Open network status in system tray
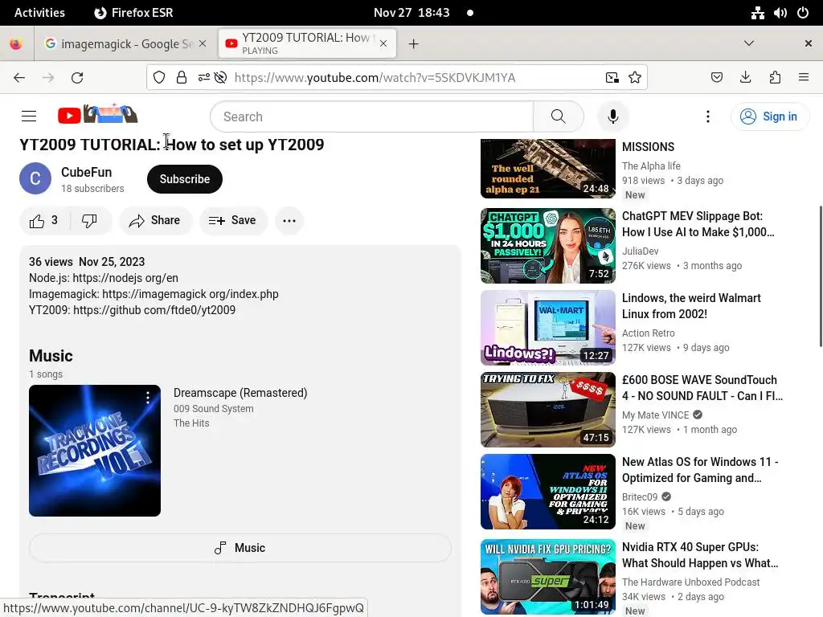 coord(757,13)
